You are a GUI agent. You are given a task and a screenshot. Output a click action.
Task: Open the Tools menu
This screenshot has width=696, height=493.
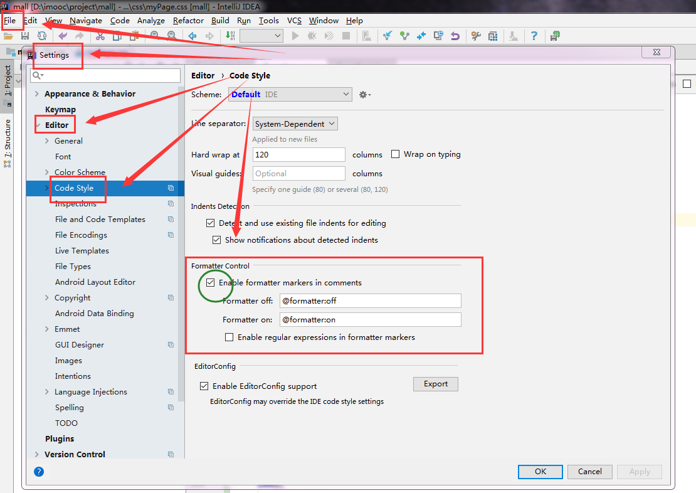268,21
